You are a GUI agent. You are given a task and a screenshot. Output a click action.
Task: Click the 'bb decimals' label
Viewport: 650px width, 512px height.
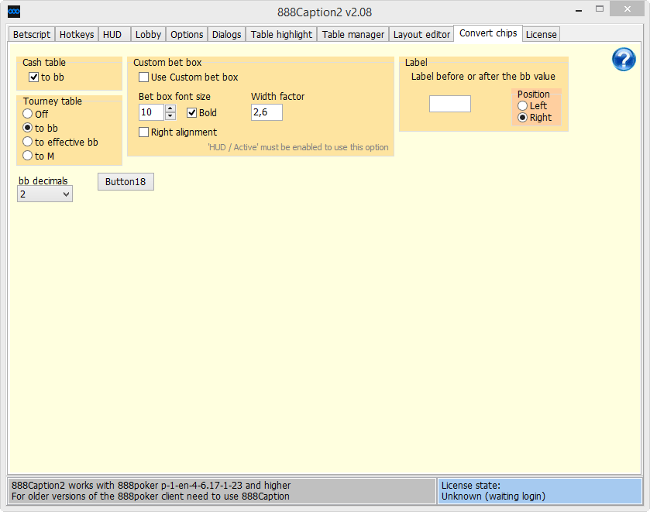43,180
